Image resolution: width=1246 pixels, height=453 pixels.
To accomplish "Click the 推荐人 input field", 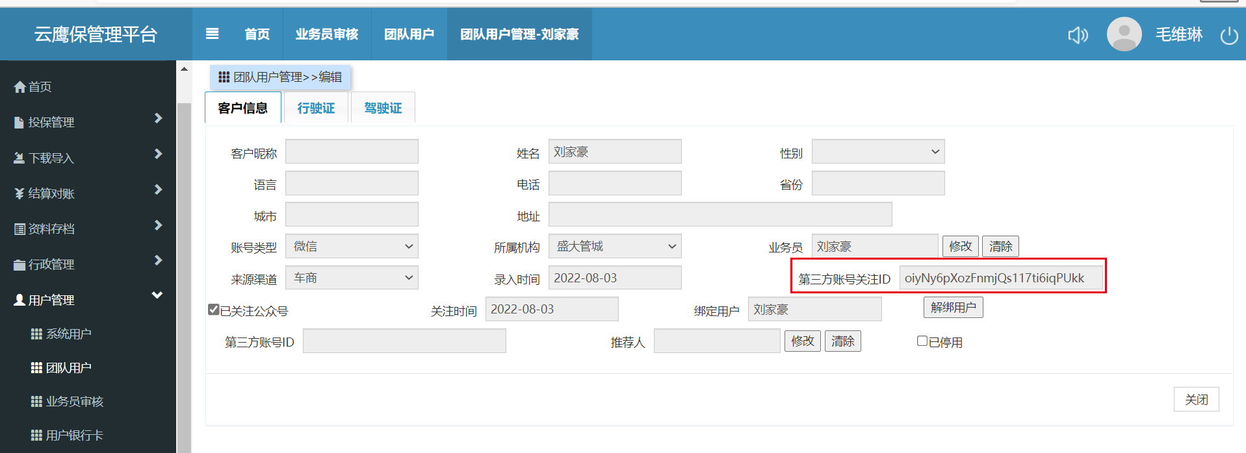I will tap(717, 341).
